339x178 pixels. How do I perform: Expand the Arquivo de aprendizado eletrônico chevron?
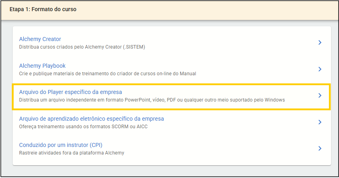click(320, 122)
